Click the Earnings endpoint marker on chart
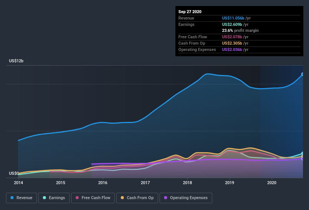Screen dimensions: 309x210 pos(303,153)
